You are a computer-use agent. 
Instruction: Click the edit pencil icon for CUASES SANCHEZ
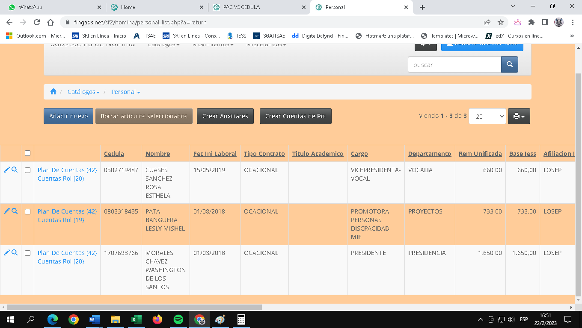[x=6, y=170]
